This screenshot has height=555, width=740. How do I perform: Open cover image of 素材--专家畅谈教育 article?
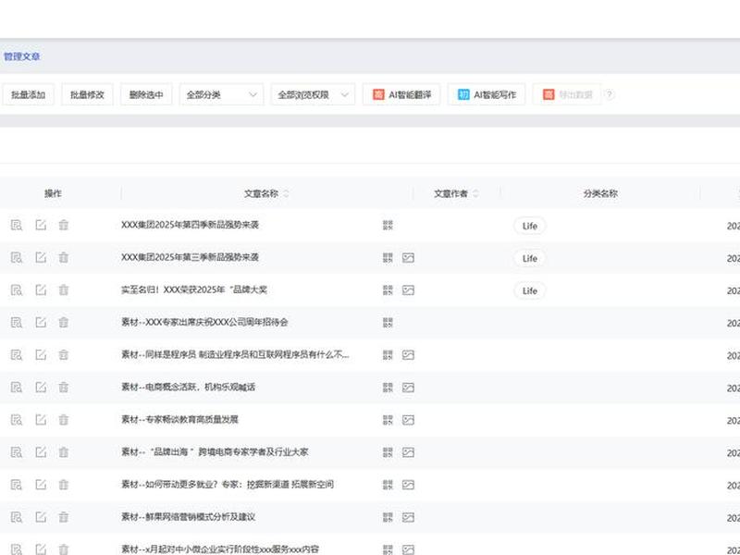pos(408,420)
